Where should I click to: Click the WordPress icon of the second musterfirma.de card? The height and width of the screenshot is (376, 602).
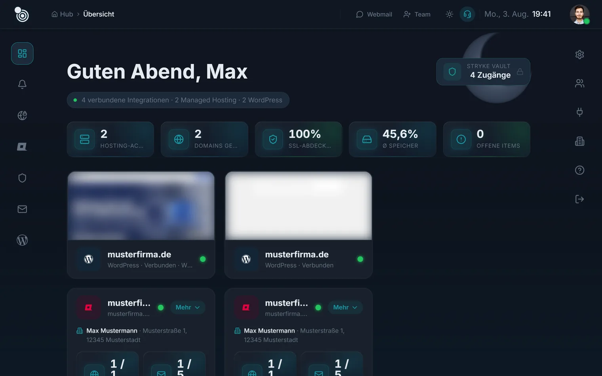tap(246, 259)
